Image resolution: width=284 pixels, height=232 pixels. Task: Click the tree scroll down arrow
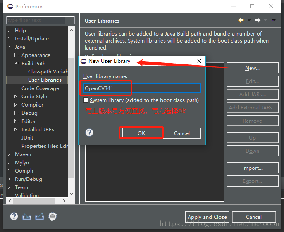pos(72,194)
